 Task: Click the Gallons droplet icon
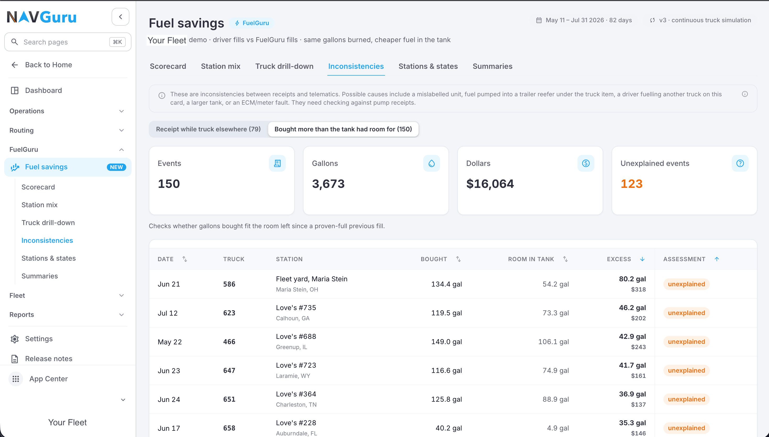click(431, 163)
